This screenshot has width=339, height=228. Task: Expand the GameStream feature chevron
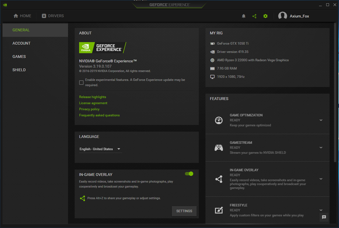tap(321, 148)
